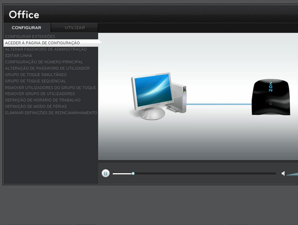Screen dimensions: 298x225
Task: Open REMOVER GRUPO DE UTILIZADORES
Action: pyautogui.click(x=40, y=94)
